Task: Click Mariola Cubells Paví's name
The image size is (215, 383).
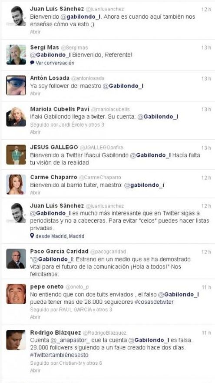Action: tap(60, 109)
